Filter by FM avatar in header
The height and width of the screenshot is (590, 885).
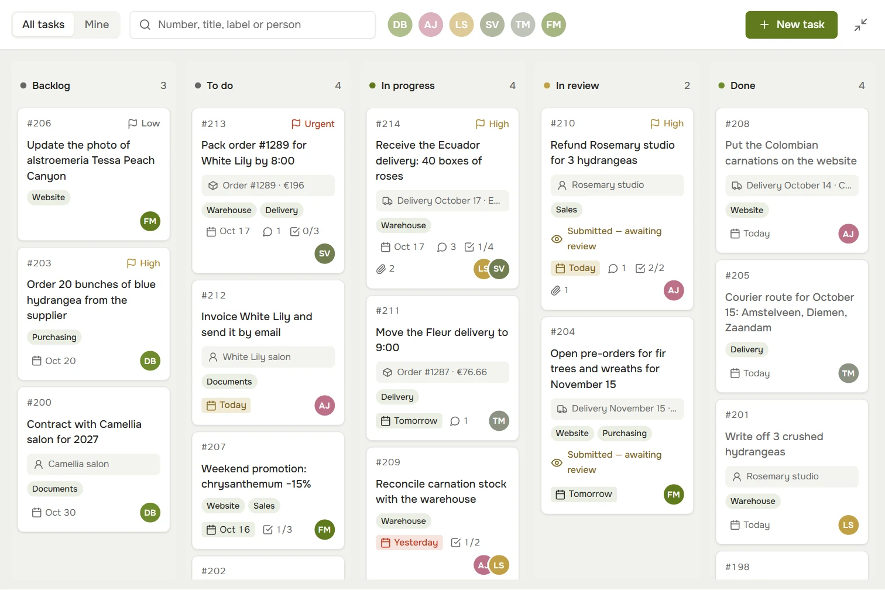click(554, 25)
